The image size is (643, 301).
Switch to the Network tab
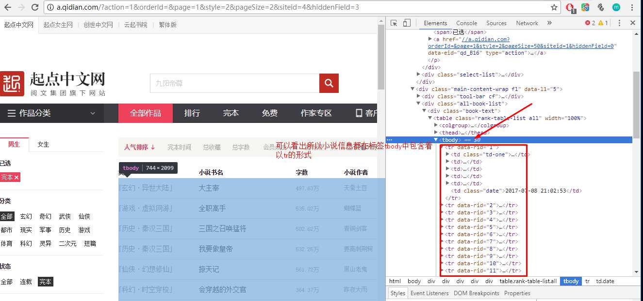(x=527, y=23)
